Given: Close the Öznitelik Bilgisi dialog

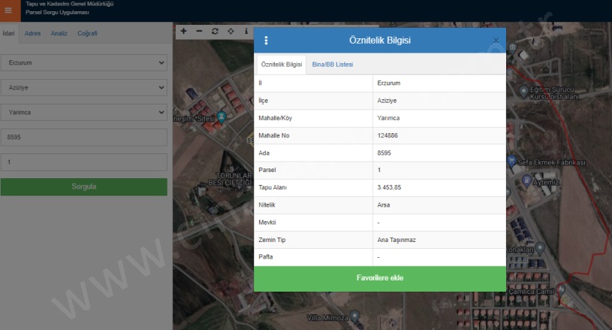Looking at the screenshot, I should pos(496,40).
